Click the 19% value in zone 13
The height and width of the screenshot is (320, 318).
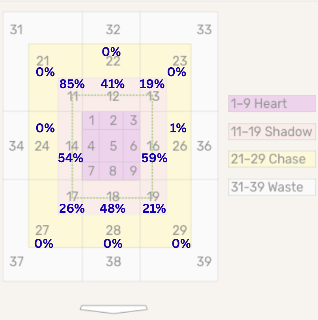152,84
